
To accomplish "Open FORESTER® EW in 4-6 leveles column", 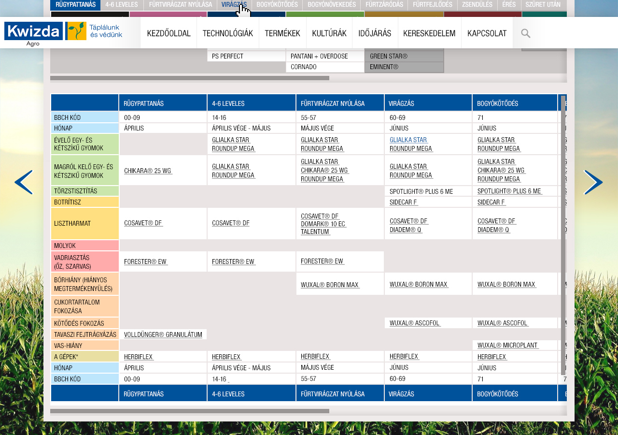I will pyautogui.click(x=234, y=261).
